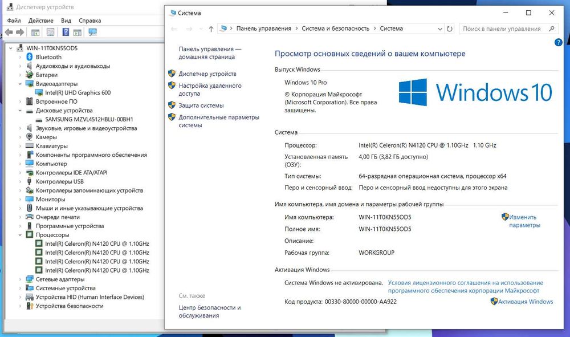Click the Аудиовходы и аудиовыходы speaker icon
Viewport: 570px width, 337px height.
tap(30, 66)
